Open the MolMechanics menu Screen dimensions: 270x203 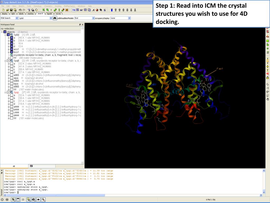pyautogui.click(x=69, y=6)
